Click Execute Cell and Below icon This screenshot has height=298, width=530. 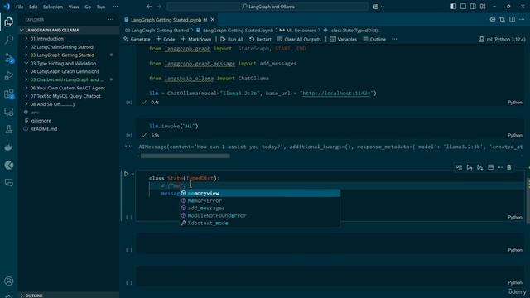pos(480,167)
